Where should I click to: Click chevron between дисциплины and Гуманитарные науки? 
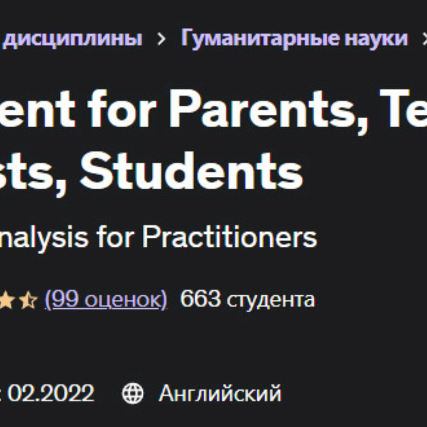pyautogui.click(x=161, y=39)
